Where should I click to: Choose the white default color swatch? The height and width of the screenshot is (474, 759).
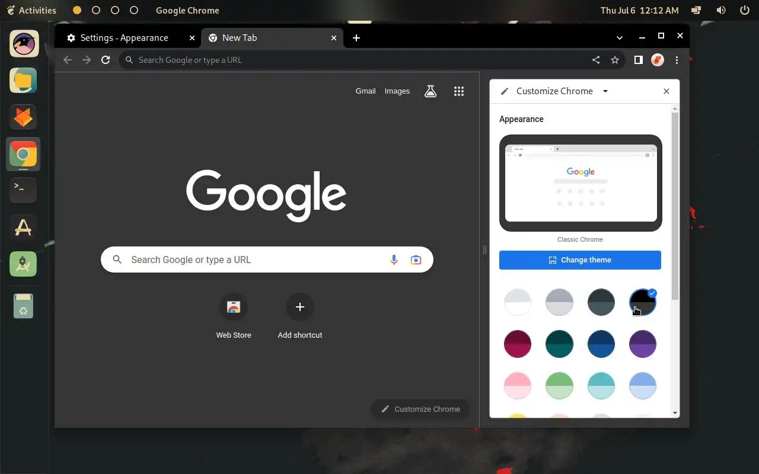coord(518,302)
